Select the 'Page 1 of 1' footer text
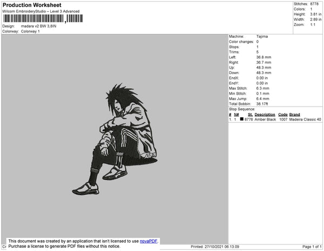This screenshot has height=251, width=324. click(312, 247)
